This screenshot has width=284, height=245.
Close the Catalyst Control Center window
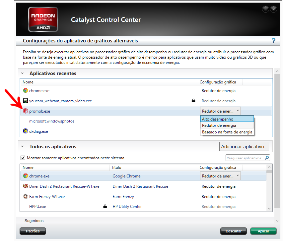(x=273, y=9)
